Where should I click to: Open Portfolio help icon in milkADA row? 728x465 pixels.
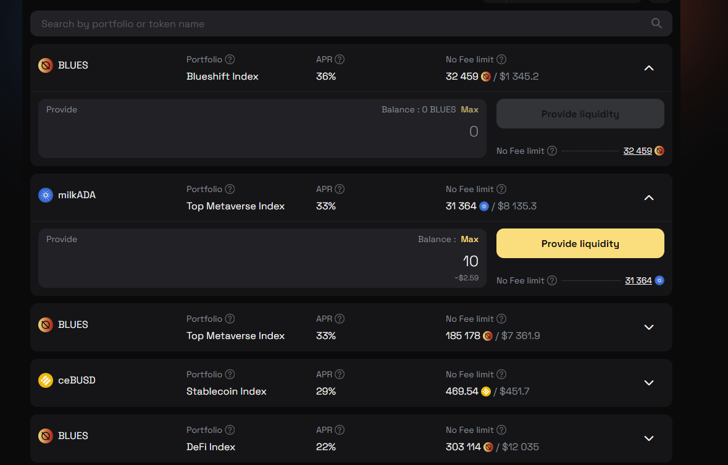(230, 189)
